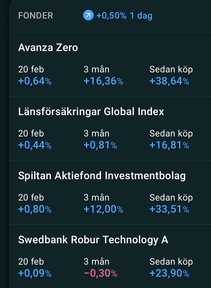Image resolution: width=211 pixels, height=288 pixels.
Task: Select Spiltan's +33,51% since-purchase value
Action: pyautogui.click(x=169, y=209)
